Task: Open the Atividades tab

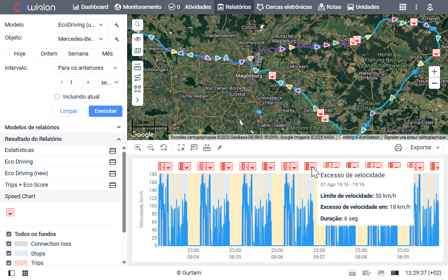Action: (190, 7)
